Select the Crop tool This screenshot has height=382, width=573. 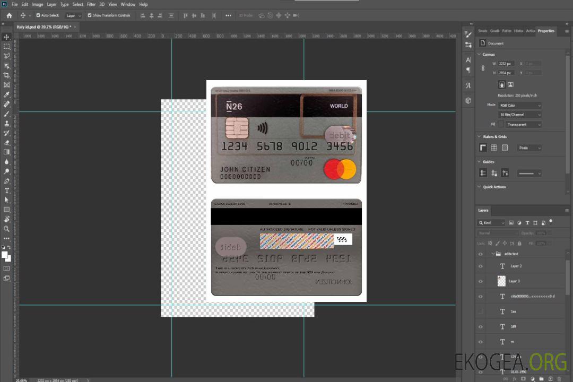tap(6, 75)
